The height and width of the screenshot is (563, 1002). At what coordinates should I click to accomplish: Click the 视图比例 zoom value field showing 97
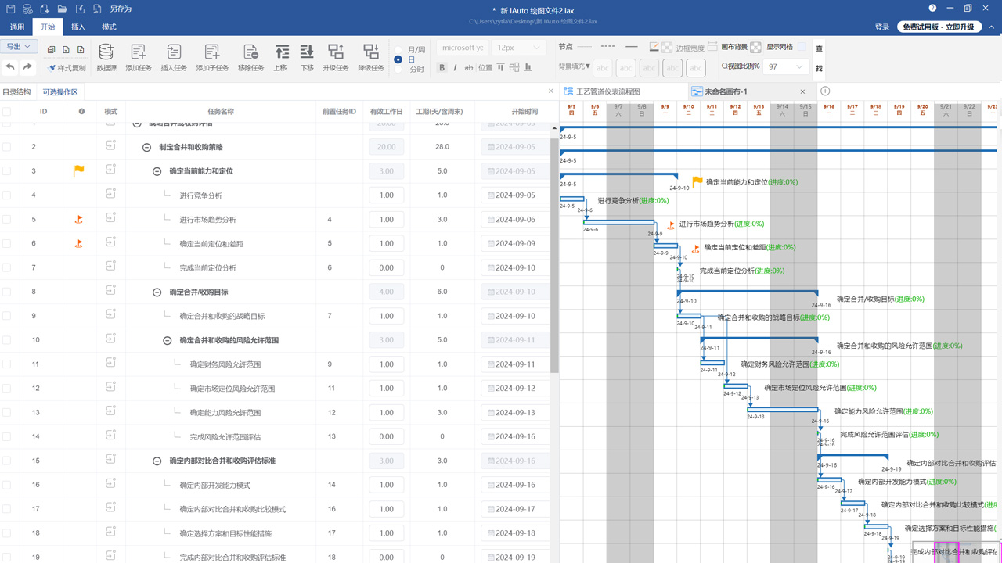[785, 67]
